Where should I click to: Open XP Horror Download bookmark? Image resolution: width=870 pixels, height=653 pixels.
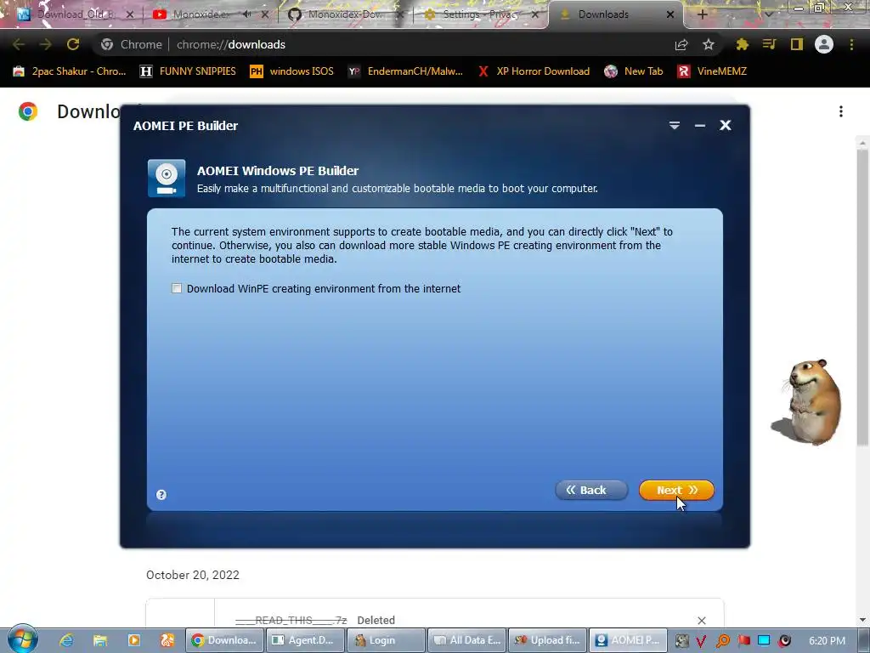(534, 71)
